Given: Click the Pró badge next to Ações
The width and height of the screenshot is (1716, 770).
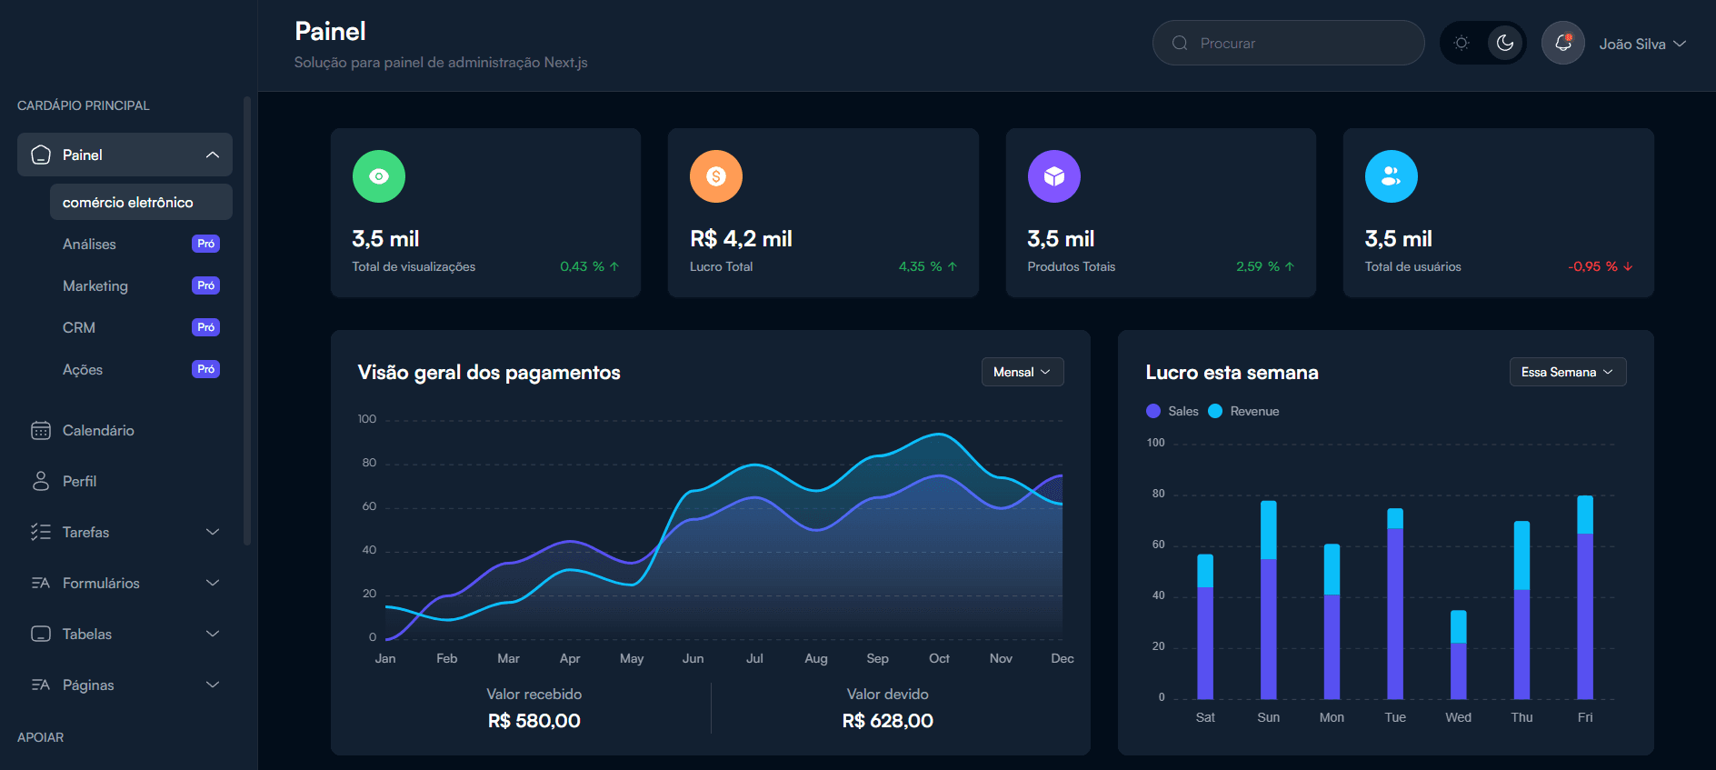Looking at the screenshot, I should coord(206,369).
